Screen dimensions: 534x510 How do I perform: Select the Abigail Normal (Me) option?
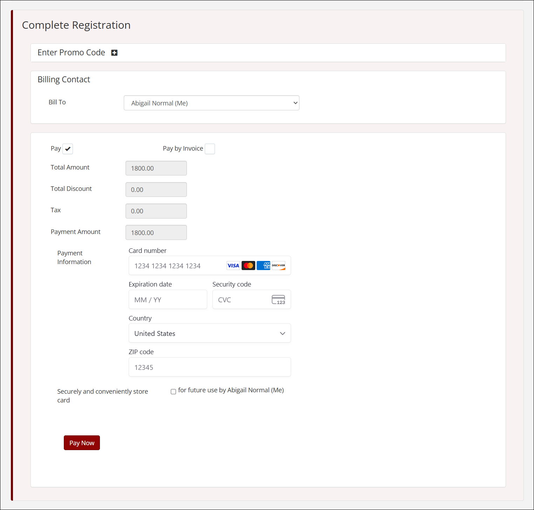[211, 103]
